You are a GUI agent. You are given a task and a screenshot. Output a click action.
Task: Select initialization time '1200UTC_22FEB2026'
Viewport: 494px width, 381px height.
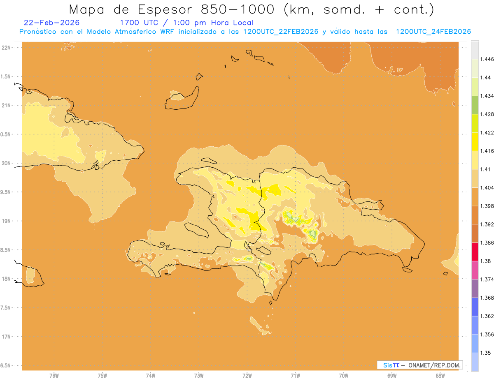point(281,32)
